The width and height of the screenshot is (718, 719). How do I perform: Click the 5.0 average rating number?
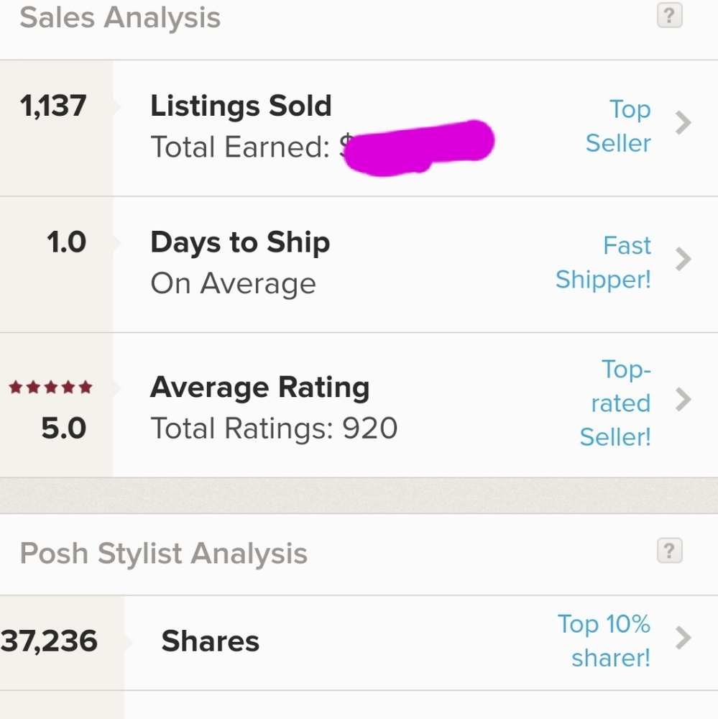(x=63, y=429)
